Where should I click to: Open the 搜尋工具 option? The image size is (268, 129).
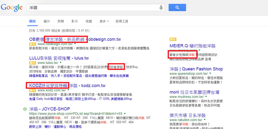point(122,21)
